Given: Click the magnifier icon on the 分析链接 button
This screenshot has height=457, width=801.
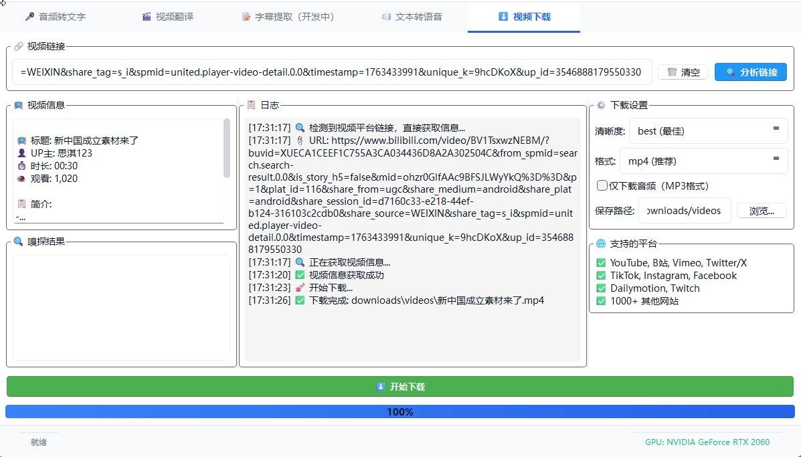Looking at the screenshot, I should point(731,72).
